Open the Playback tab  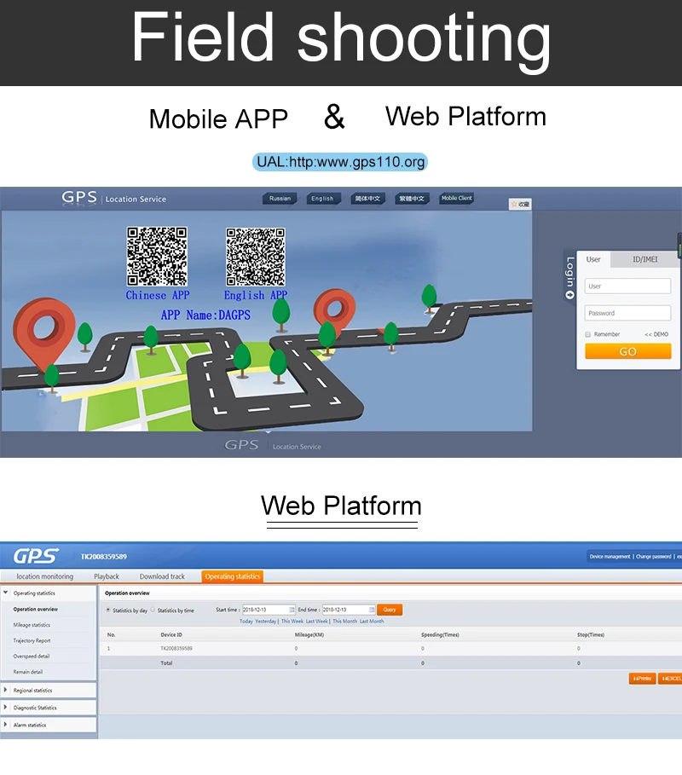(107, 576)
